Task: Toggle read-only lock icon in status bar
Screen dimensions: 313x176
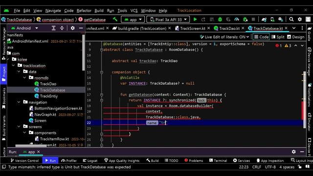Action: pyautogui.click(x=300, y=167)
